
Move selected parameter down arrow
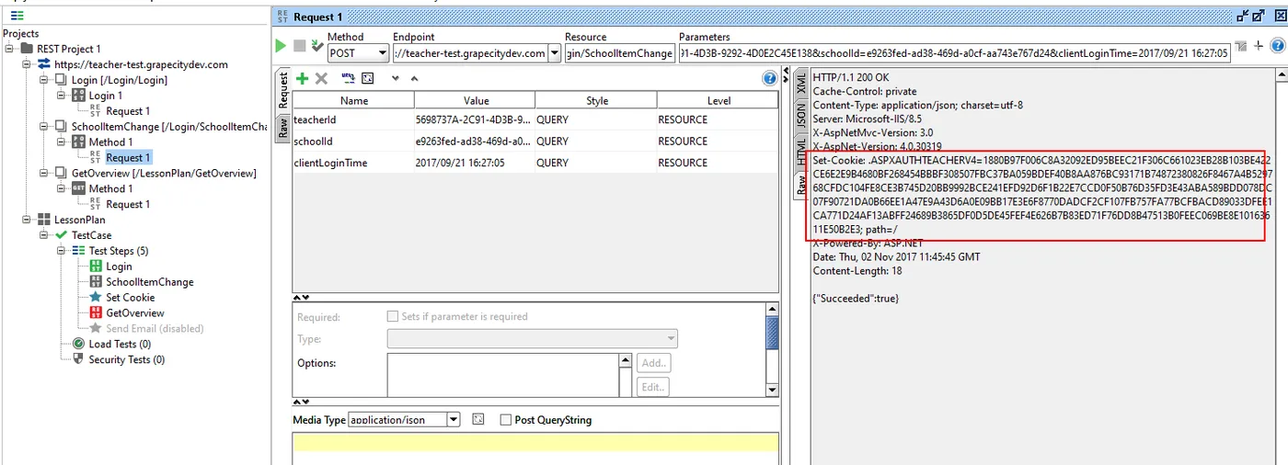tap(396, 79)
